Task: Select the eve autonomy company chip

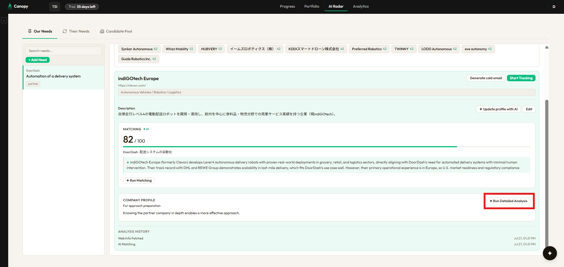Action: click(478, 49)
